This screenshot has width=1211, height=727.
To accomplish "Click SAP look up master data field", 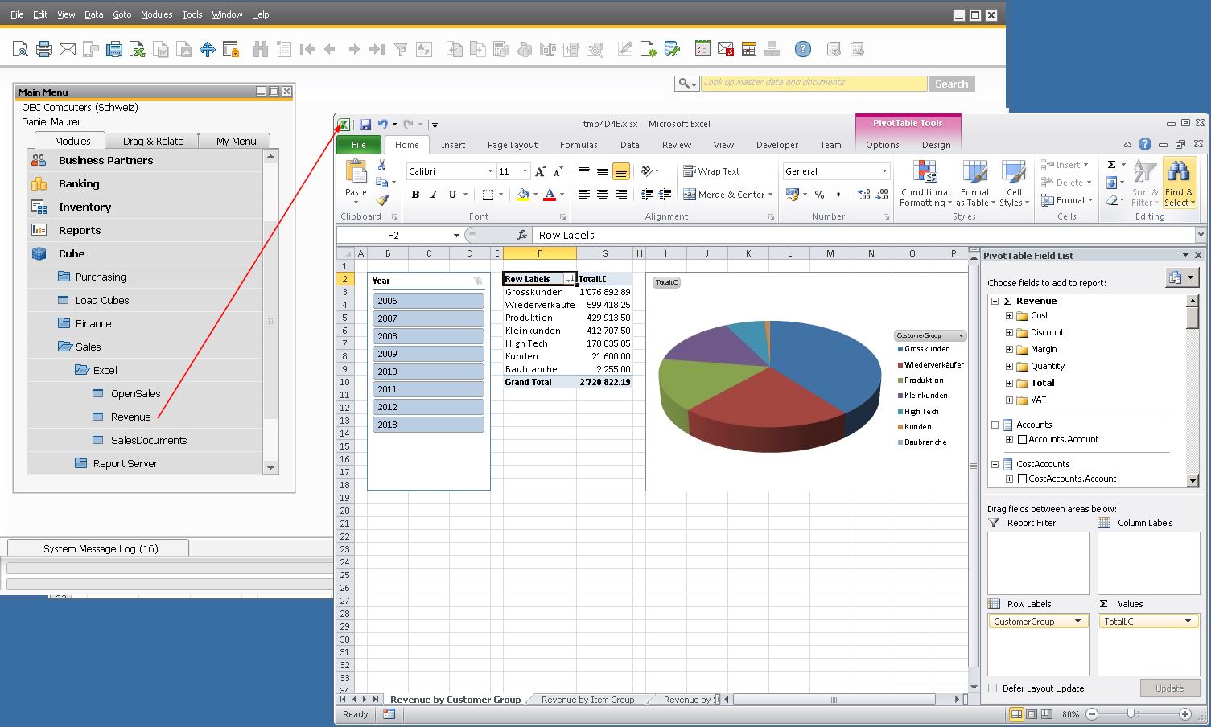I will pyautogui.click(x=814, y=84).
